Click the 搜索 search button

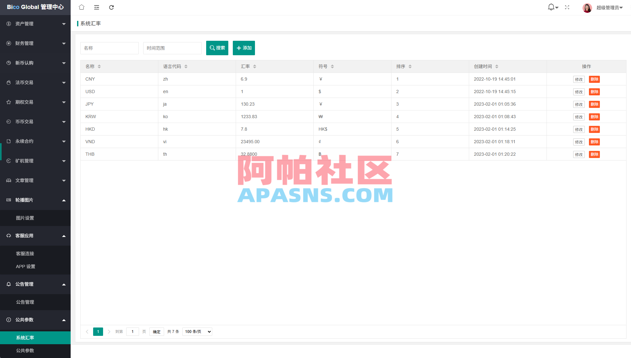pyautogui.click(x=217, y=48)
